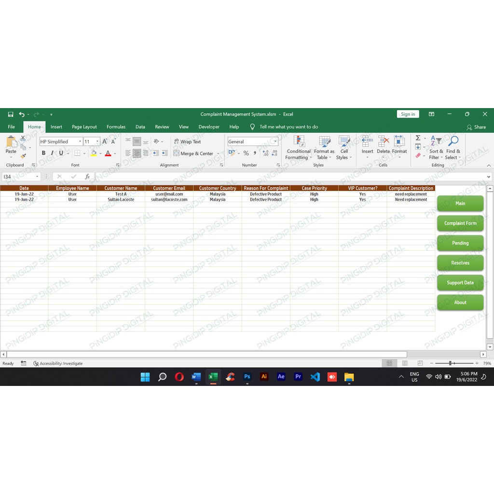Toggle Bold formatting
The width and height of the screenshot is (494, 494).
click(43, 153)
